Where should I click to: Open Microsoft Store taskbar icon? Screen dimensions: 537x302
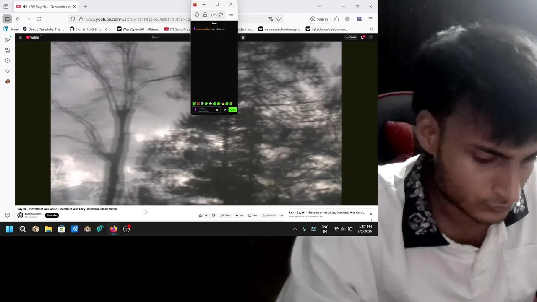62,229
